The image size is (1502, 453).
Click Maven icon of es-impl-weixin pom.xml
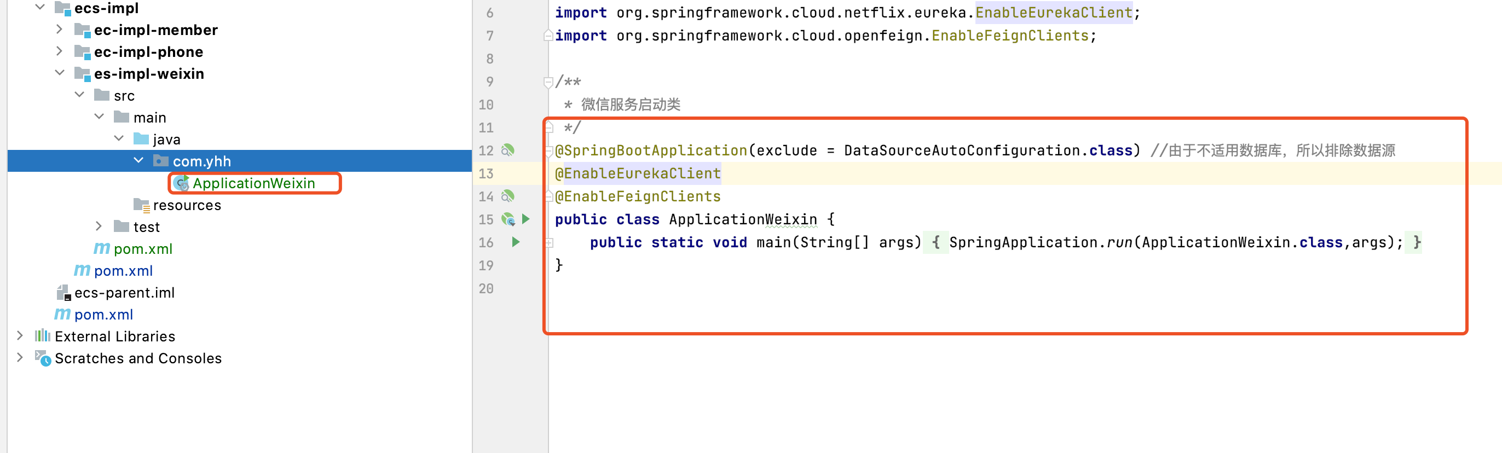click(x=101, y=249)
